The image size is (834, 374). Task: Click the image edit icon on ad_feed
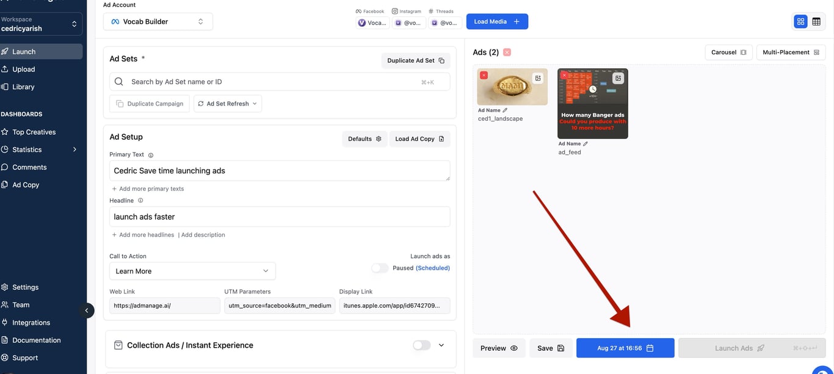pos(618,78)
